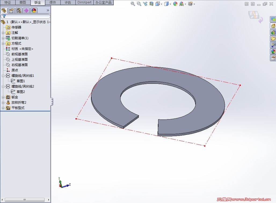Expand the 钣金 feature node
The image size is (276, 203).
[x=3, y=97]
